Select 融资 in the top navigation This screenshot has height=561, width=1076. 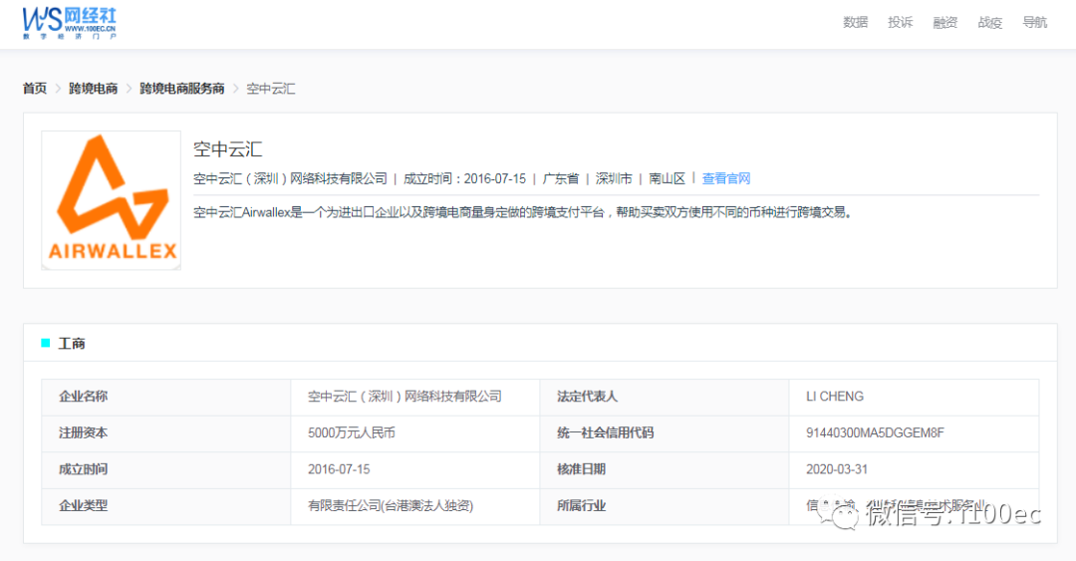pos(944,22)
